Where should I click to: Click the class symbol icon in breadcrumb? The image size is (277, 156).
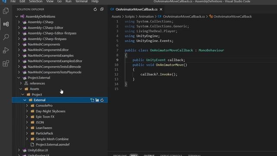pos(211,16)
